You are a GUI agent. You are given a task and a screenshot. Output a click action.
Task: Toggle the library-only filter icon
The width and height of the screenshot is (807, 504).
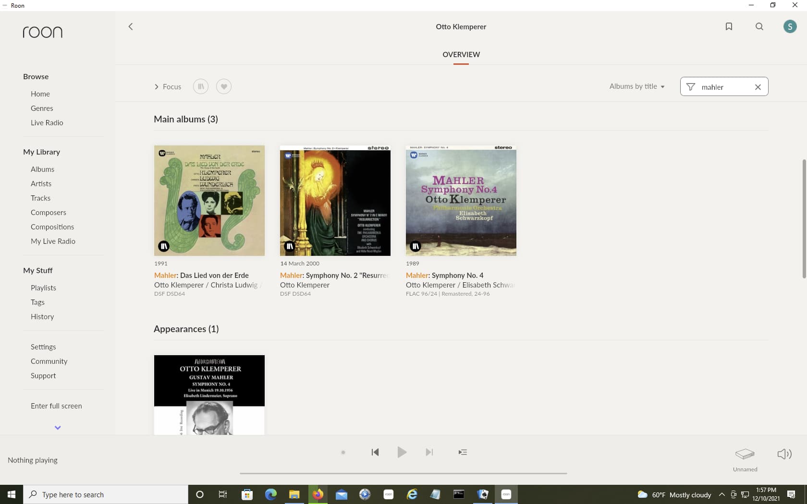tap(201, 86)
